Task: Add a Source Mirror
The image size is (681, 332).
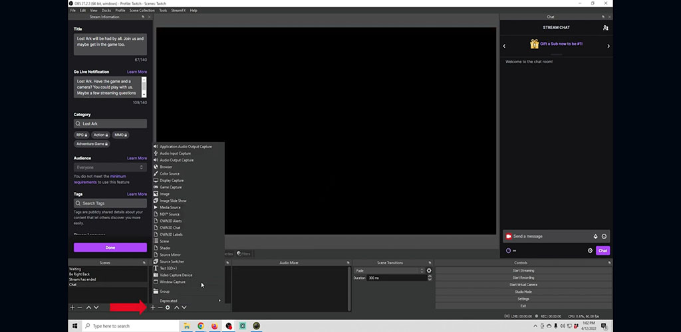Action: 170,255
